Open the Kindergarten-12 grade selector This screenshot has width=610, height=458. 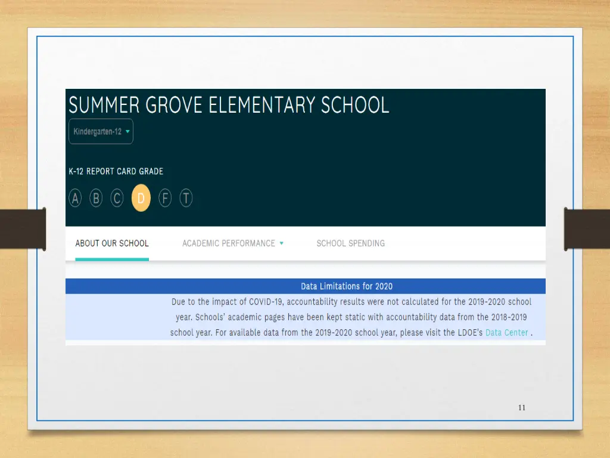[x=101, y=131]
